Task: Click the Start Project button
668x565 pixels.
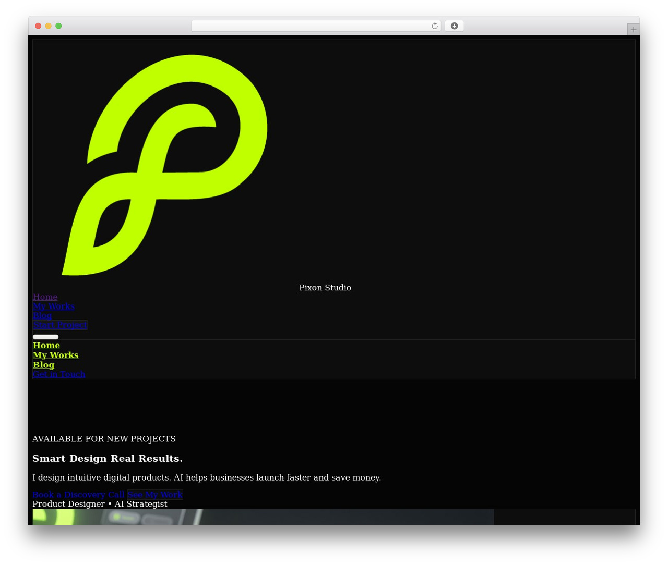Action: point(60,325)
